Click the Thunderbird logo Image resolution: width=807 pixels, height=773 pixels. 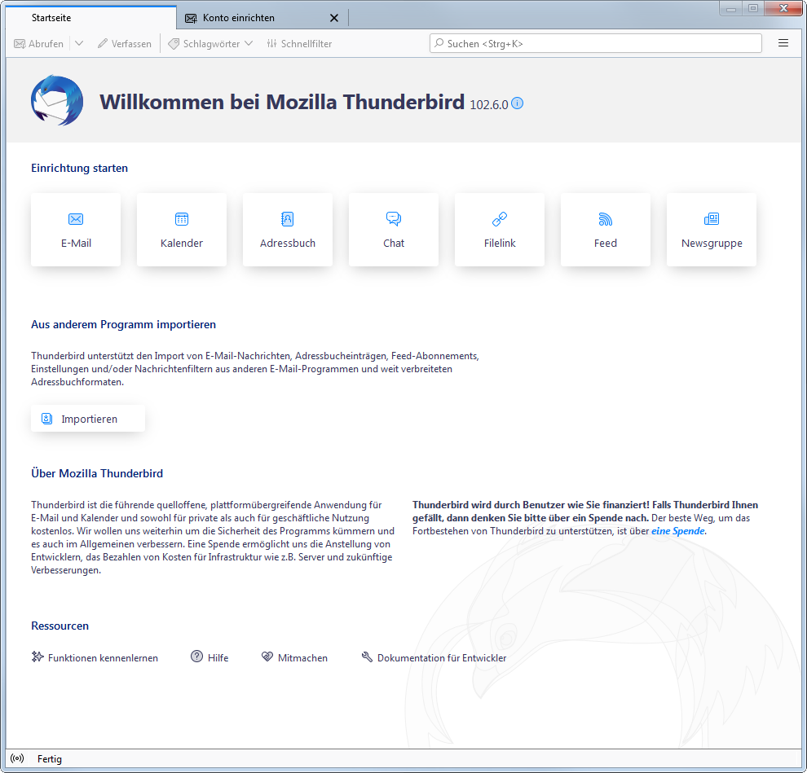56,101
